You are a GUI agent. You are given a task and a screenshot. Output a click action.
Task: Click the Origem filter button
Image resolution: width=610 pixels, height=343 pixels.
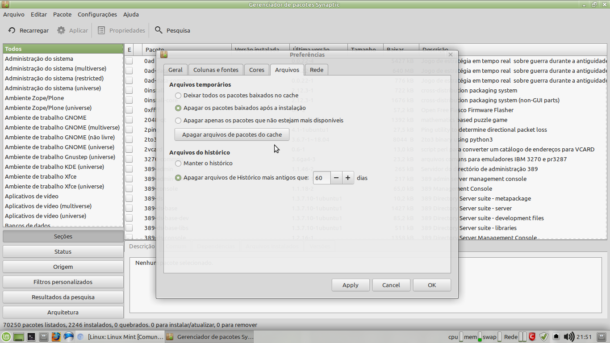pyautogui.click(x=63, y=267)
